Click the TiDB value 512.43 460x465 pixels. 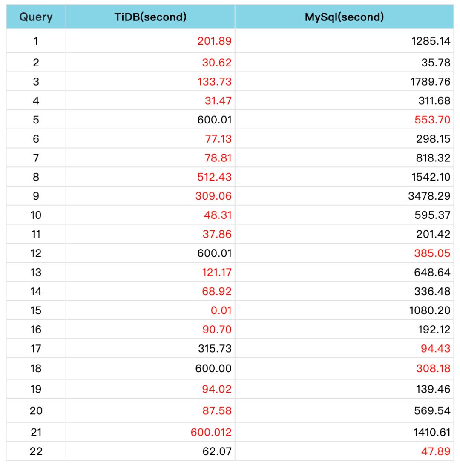click(x=215, y=177)
